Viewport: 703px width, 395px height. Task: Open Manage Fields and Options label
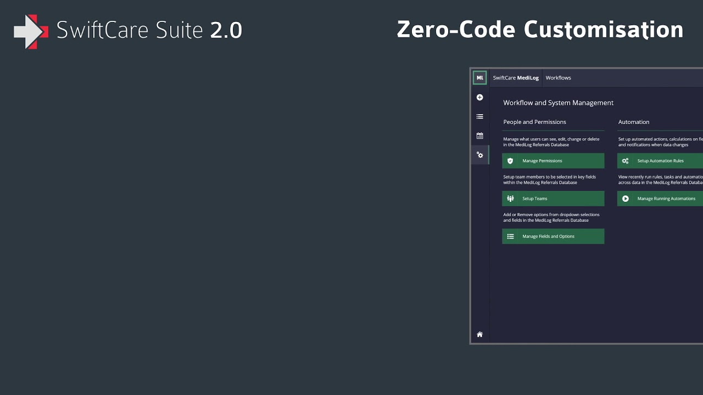pyautogui.click(x=548, y=236)
